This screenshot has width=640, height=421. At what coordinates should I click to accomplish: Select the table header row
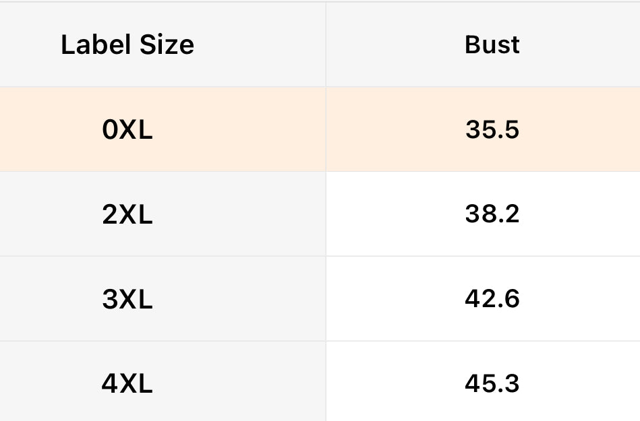coord(320,45)
